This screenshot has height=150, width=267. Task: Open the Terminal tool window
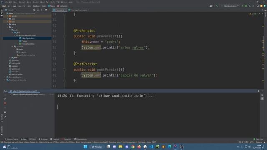(55, 139)
